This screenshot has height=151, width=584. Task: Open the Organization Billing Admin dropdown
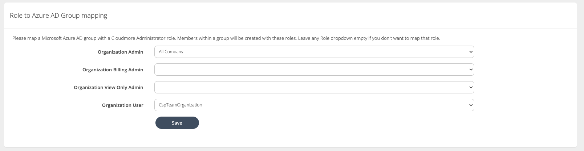click(314, 70)
